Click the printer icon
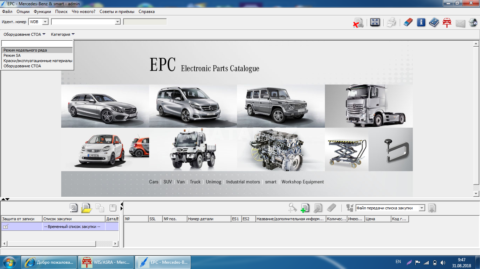The image size is (480, 269). click(391, 23)
